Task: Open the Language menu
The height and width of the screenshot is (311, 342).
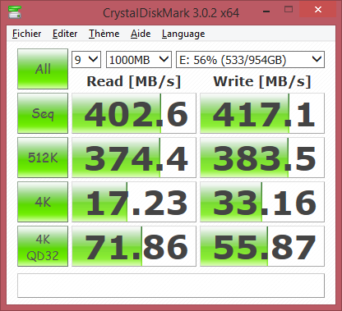Action: click(x=183, y=34)
